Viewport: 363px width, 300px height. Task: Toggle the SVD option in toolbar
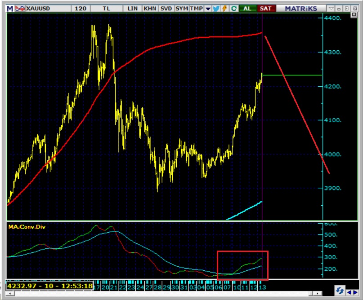[166, 8]
